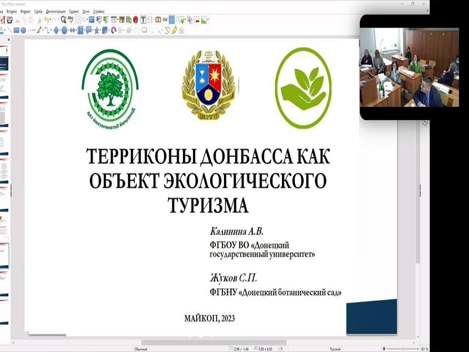The height and width of the screenshot is (352, 469).
Task: Pick the smiley Symbol Shapes tool
Action: (x=64, y=30)
